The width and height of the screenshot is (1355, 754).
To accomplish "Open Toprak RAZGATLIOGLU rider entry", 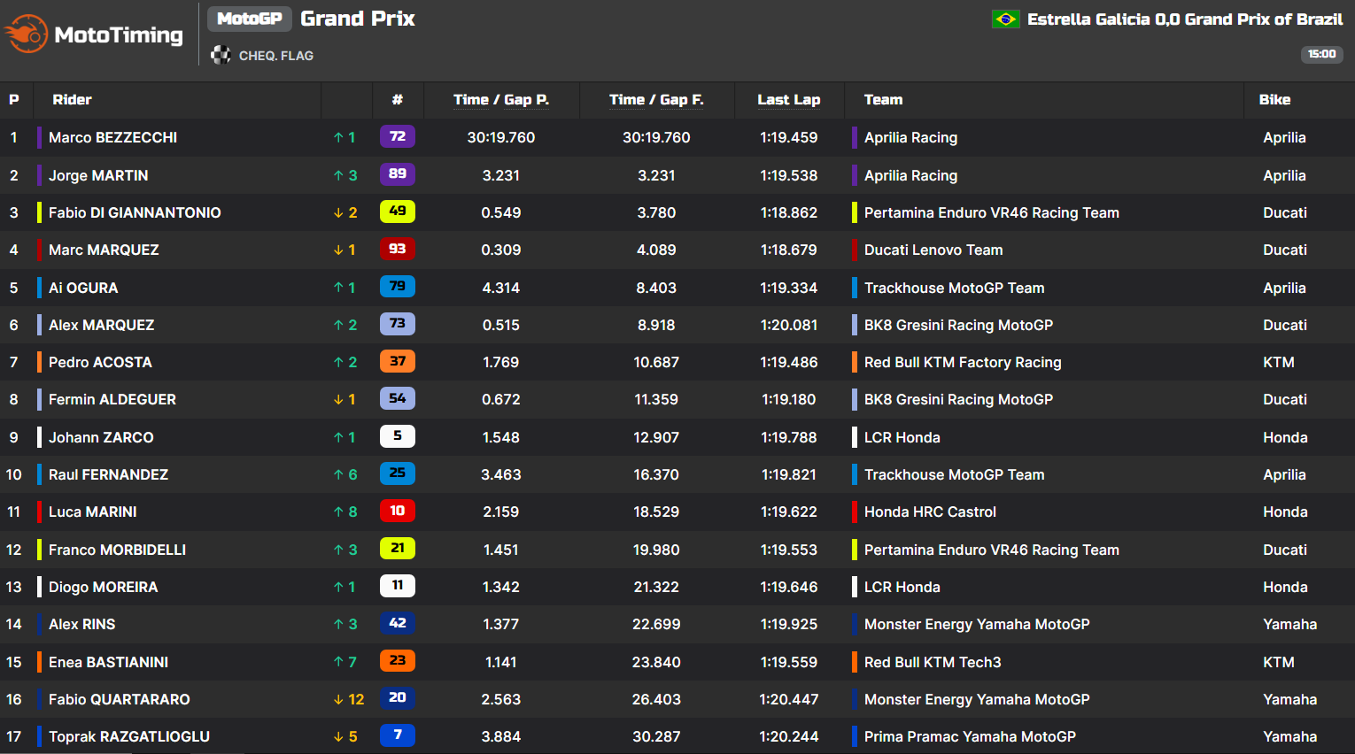I will pos(129,736).
